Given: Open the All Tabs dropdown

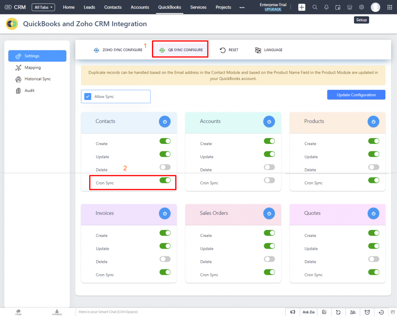Looking at the screenshot, I should 43,7.
